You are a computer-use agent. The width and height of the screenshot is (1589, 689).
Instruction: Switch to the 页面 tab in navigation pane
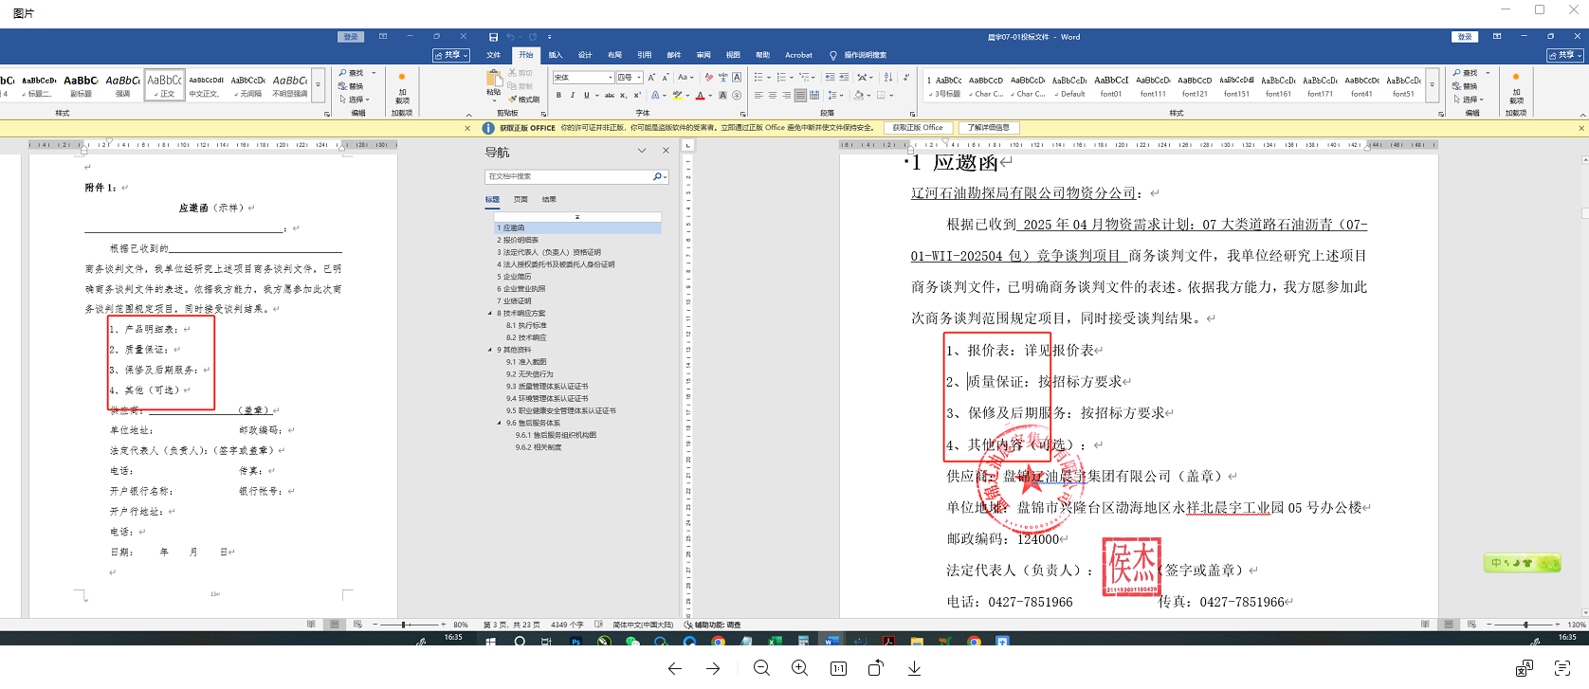point(521,200)
